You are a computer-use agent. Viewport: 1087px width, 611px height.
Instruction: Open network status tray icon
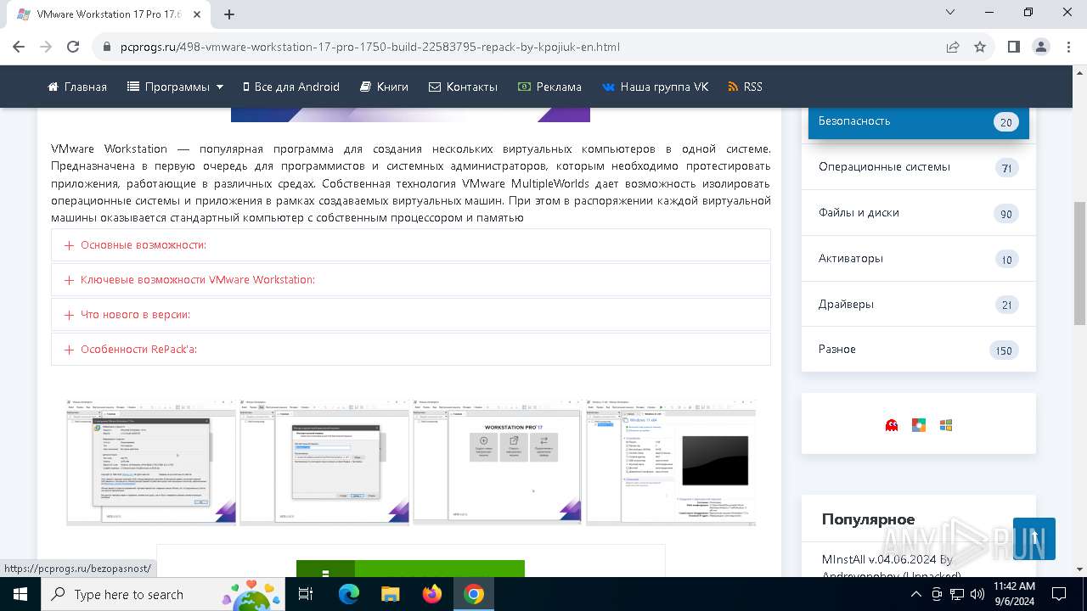(x=957, y=594)
